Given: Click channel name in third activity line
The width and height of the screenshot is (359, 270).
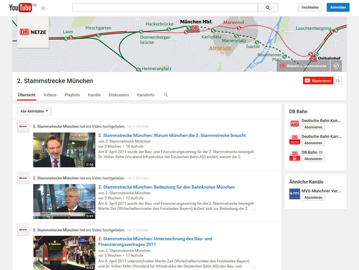Looking at the screenshot, I should (56, 230).
